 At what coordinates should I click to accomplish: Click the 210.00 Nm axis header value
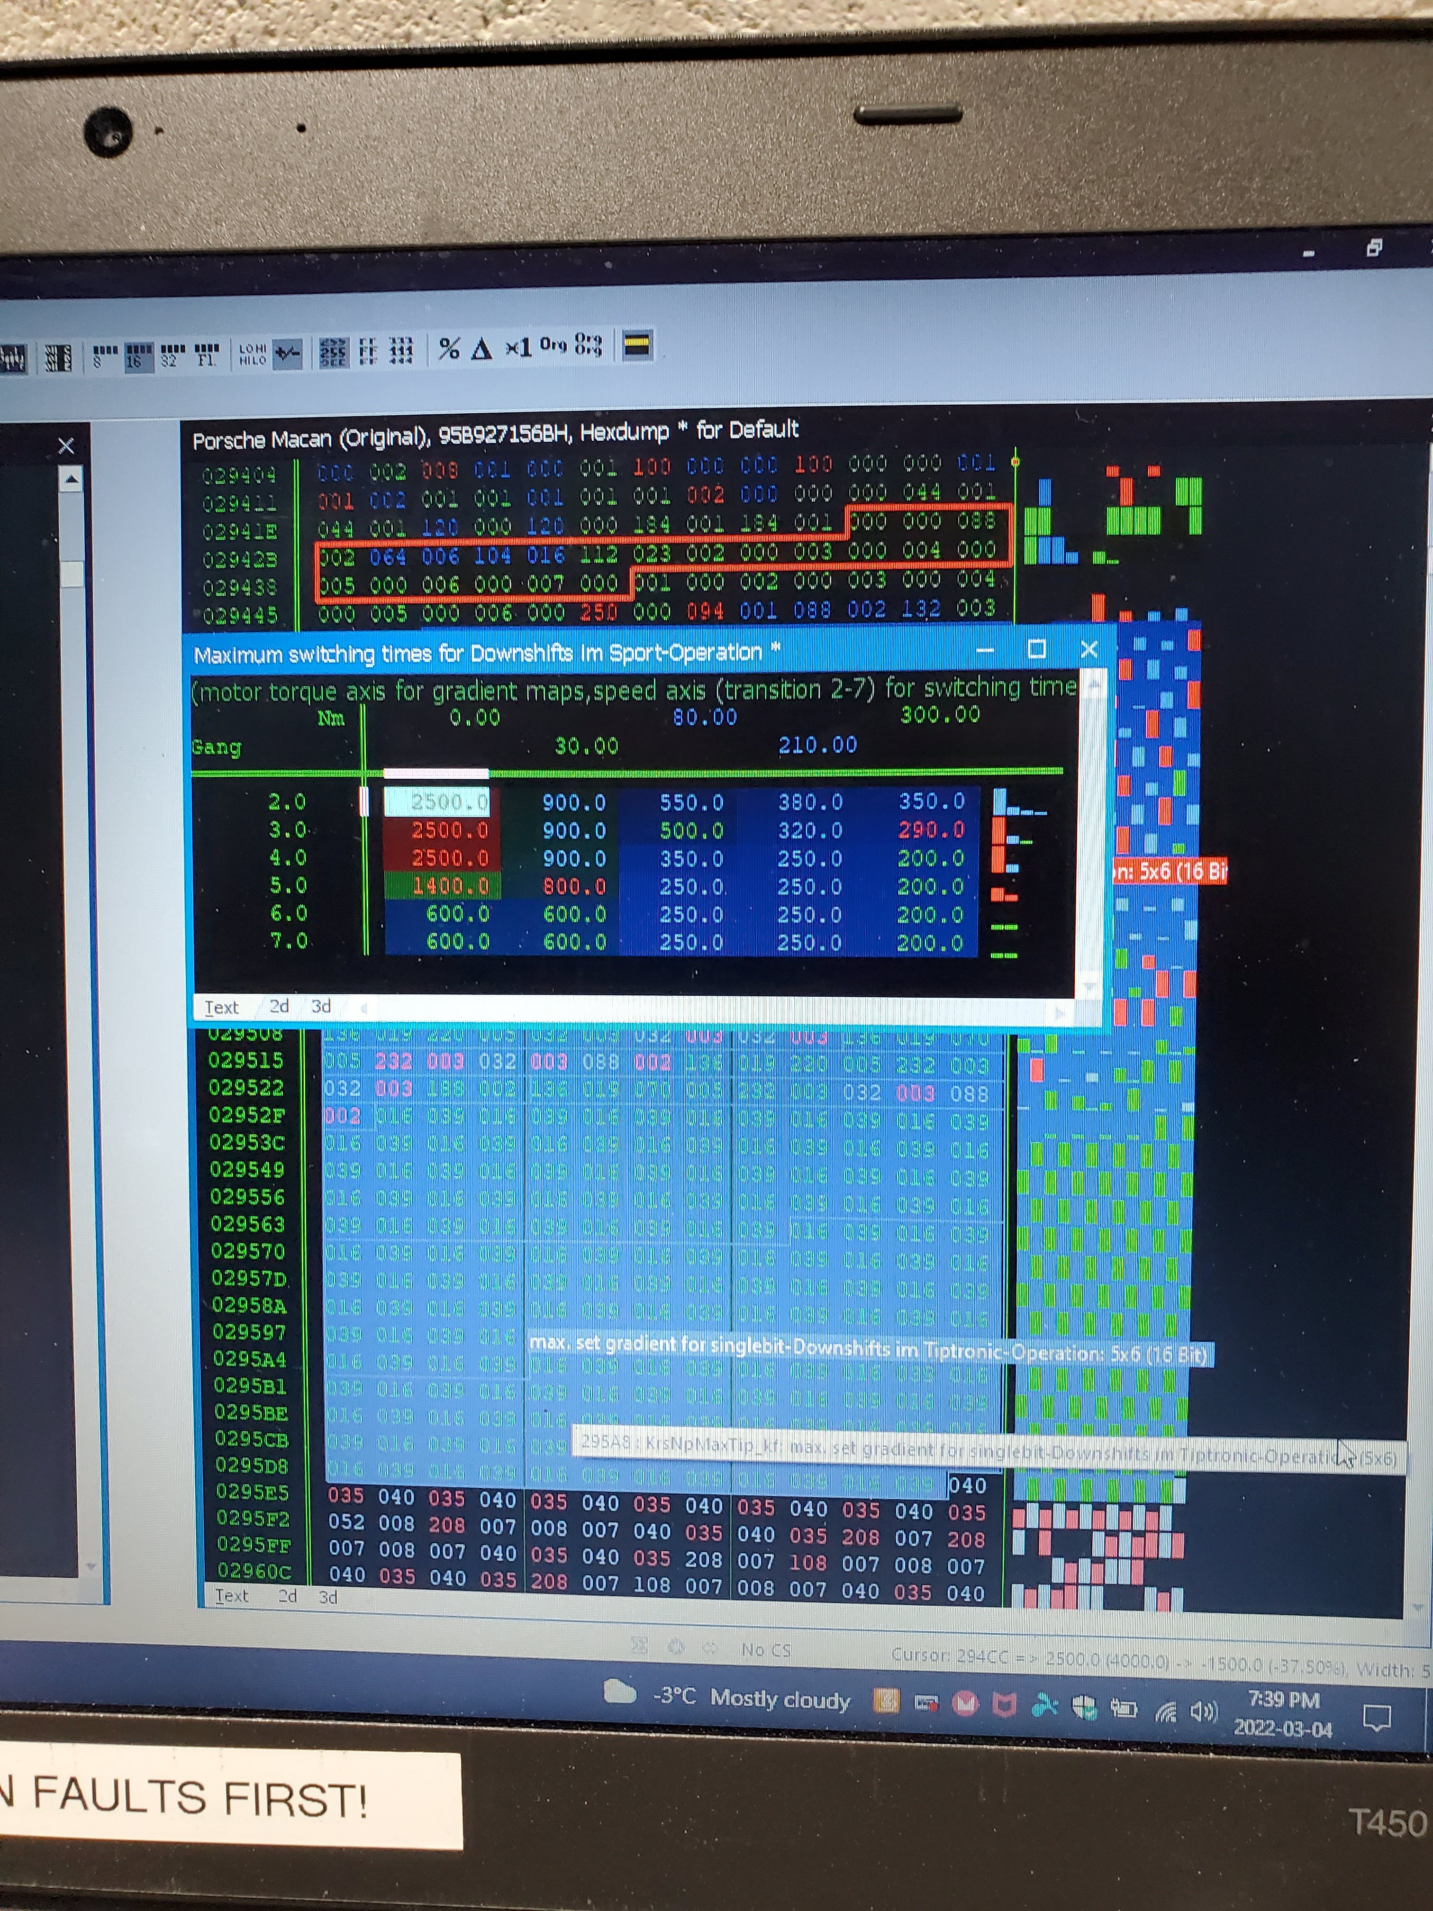point(818,745)
